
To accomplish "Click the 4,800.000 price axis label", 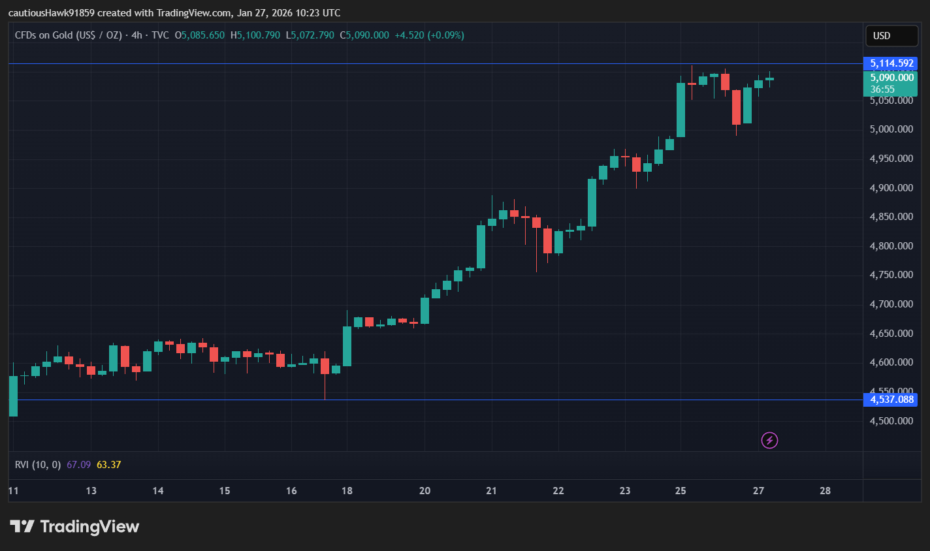I will (891, 246).
